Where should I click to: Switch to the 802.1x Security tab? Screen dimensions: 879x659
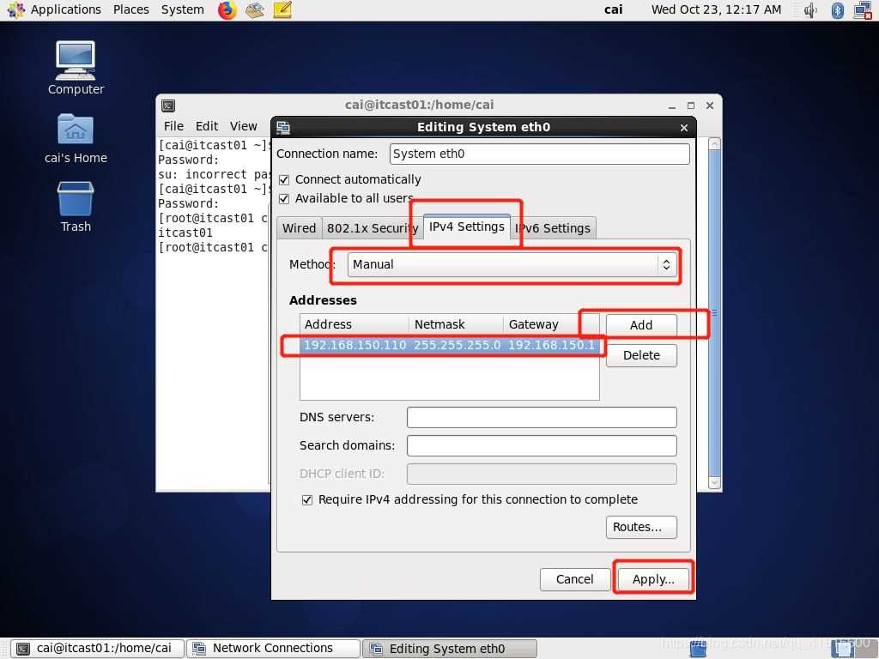(372, 228)
